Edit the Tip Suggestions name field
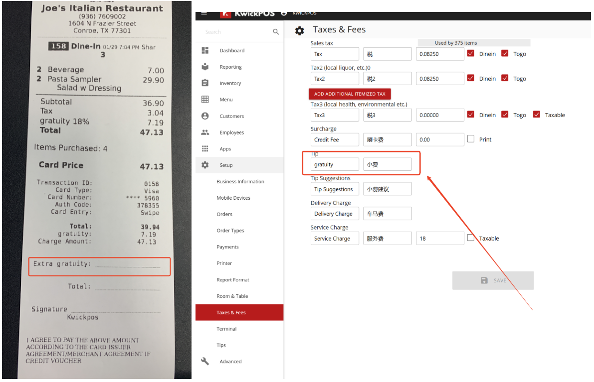The image size is (594, 382). tap(335, 189)
